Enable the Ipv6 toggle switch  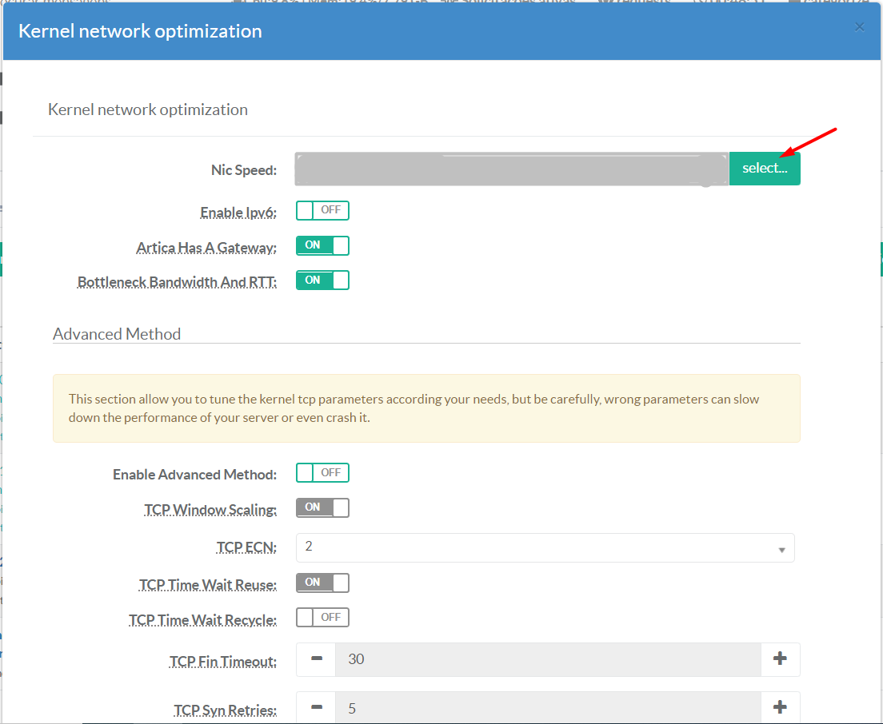[322, 211]
